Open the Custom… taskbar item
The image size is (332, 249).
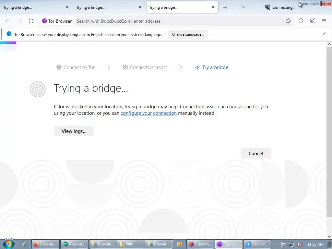(x=200, y=244)
